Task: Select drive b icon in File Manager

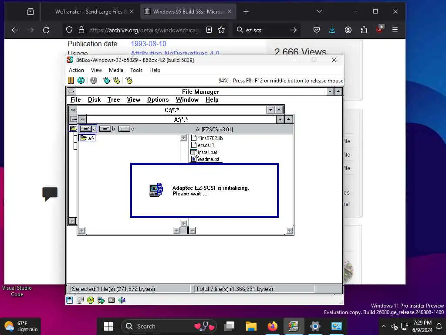Action: 107,129
